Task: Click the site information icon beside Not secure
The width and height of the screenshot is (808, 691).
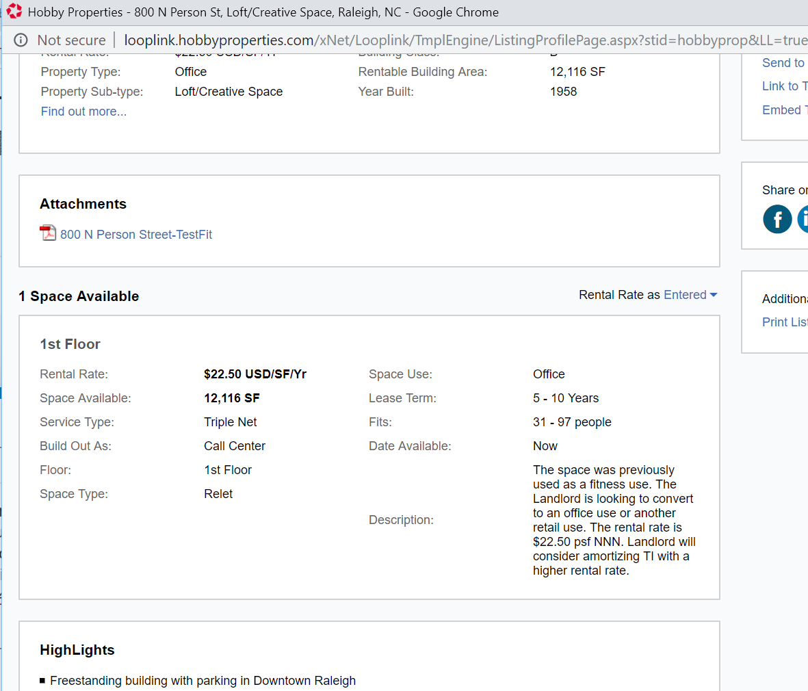Action: pos(21,40)
